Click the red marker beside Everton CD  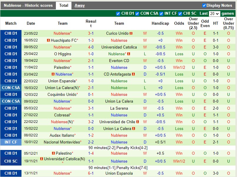pyautogui.click(x=132, y=61)
